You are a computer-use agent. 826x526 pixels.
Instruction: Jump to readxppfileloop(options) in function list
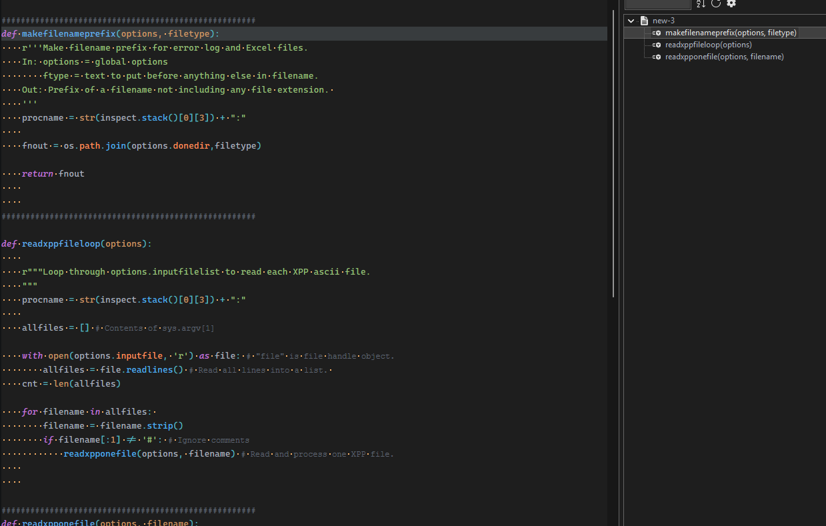tap(708, 45)
